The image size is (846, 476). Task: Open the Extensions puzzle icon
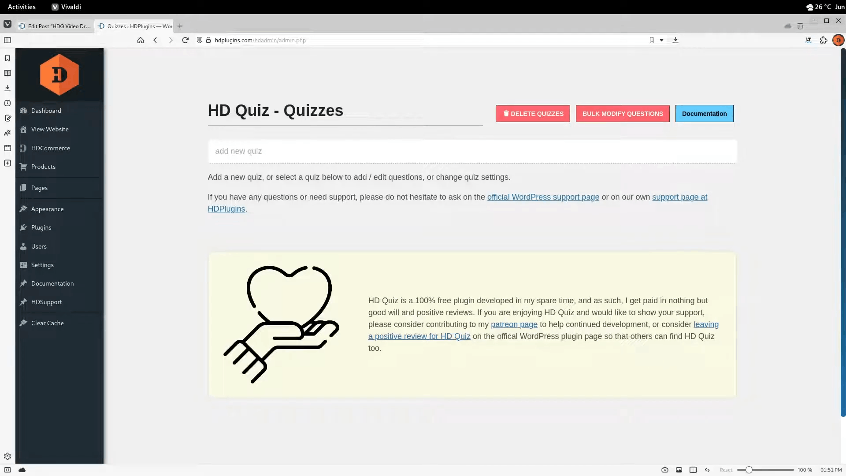(823, 40)
